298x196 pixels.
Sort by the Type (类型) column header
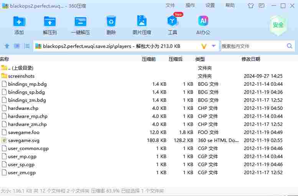(200, 59)
